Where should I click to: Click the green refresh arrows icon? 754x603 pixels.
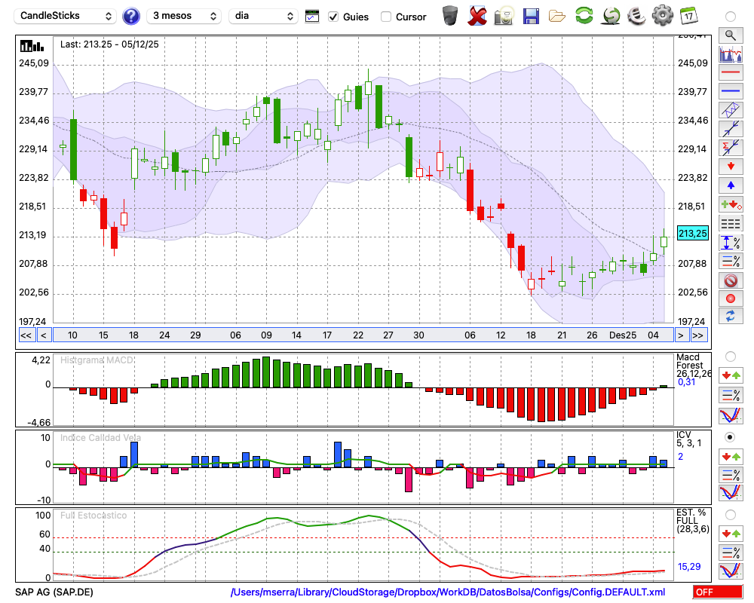point(584,16)
